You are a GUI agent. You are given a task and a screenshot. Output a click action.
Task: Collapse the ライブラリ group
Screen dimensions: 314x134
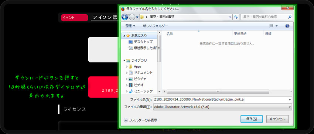click(124, 61)
